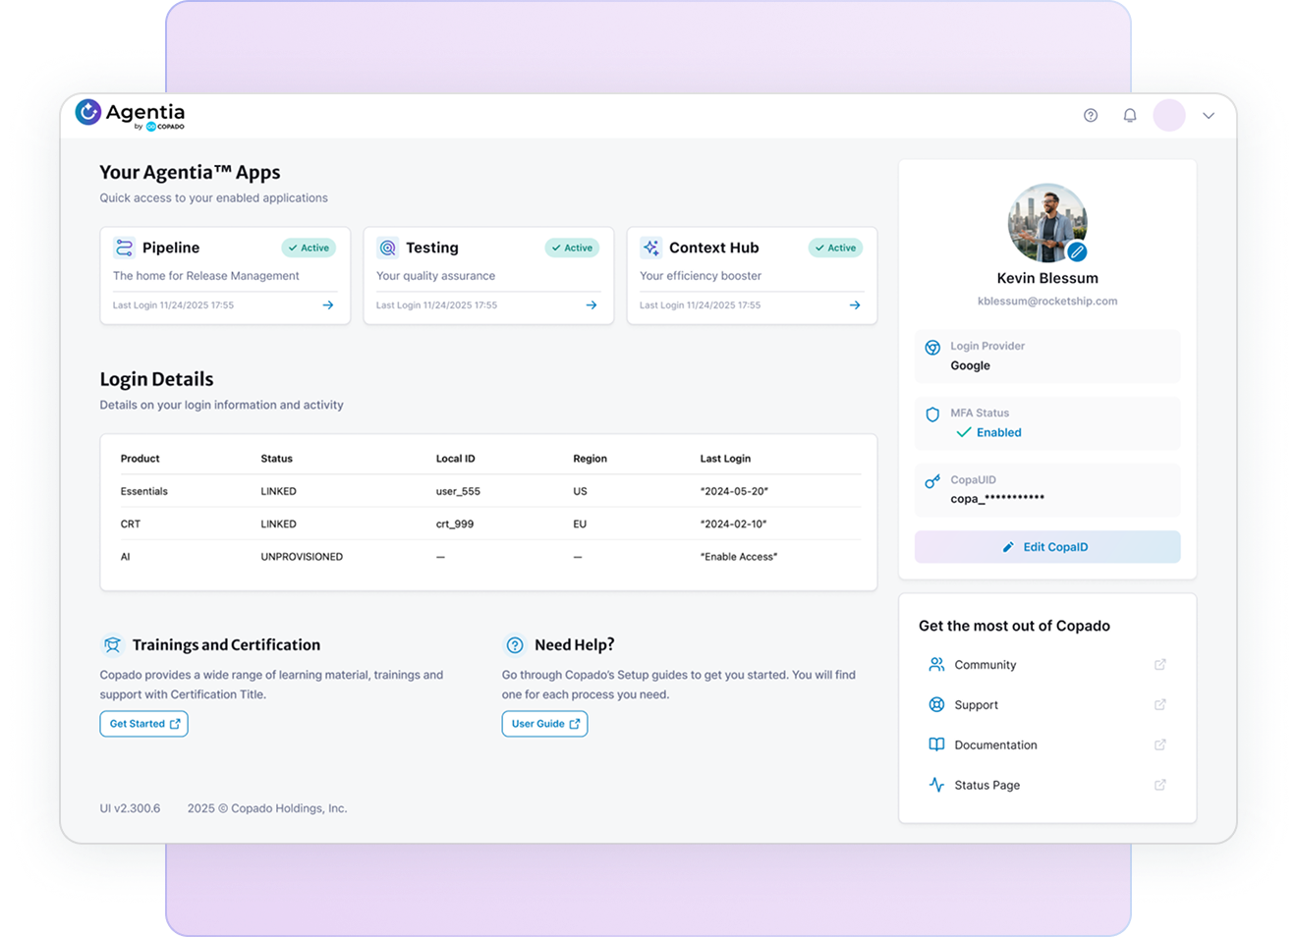Click the Get Started button
Viewport: 1297px width, 937px height.
coord(143,724)
